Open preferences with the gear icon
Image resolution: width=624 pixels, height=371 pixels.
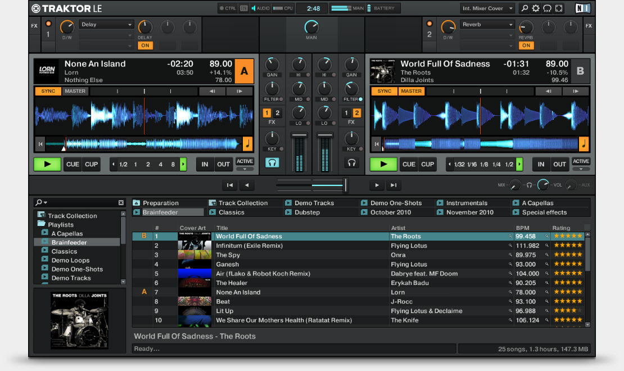point(536,8)
